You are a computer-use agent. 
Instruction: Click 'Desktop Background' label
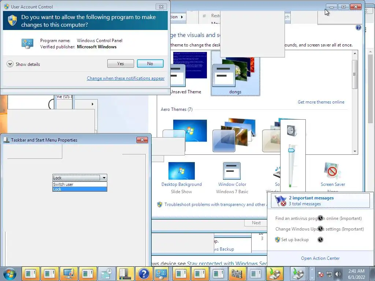[182, 184]
